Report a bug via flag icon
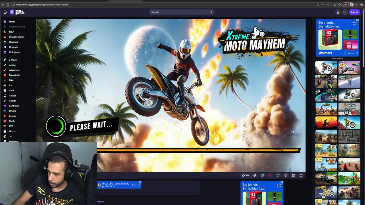This screenshot has width=365, height=205. [x=278, y=176]
